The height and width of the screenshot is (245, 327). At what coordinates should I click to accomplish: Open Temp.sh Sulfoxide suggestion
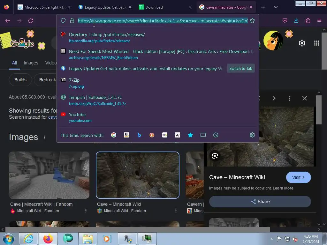(157, 100)
